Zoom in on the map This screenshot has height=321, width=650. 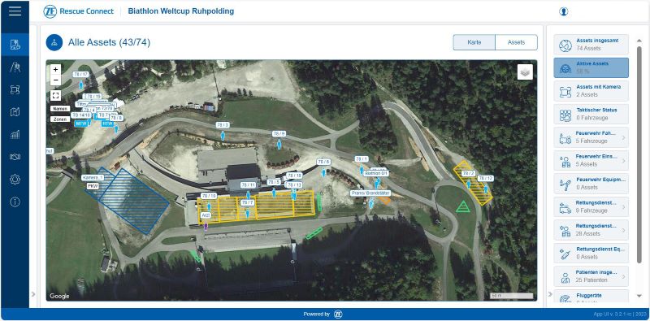(x=55, y=70)
